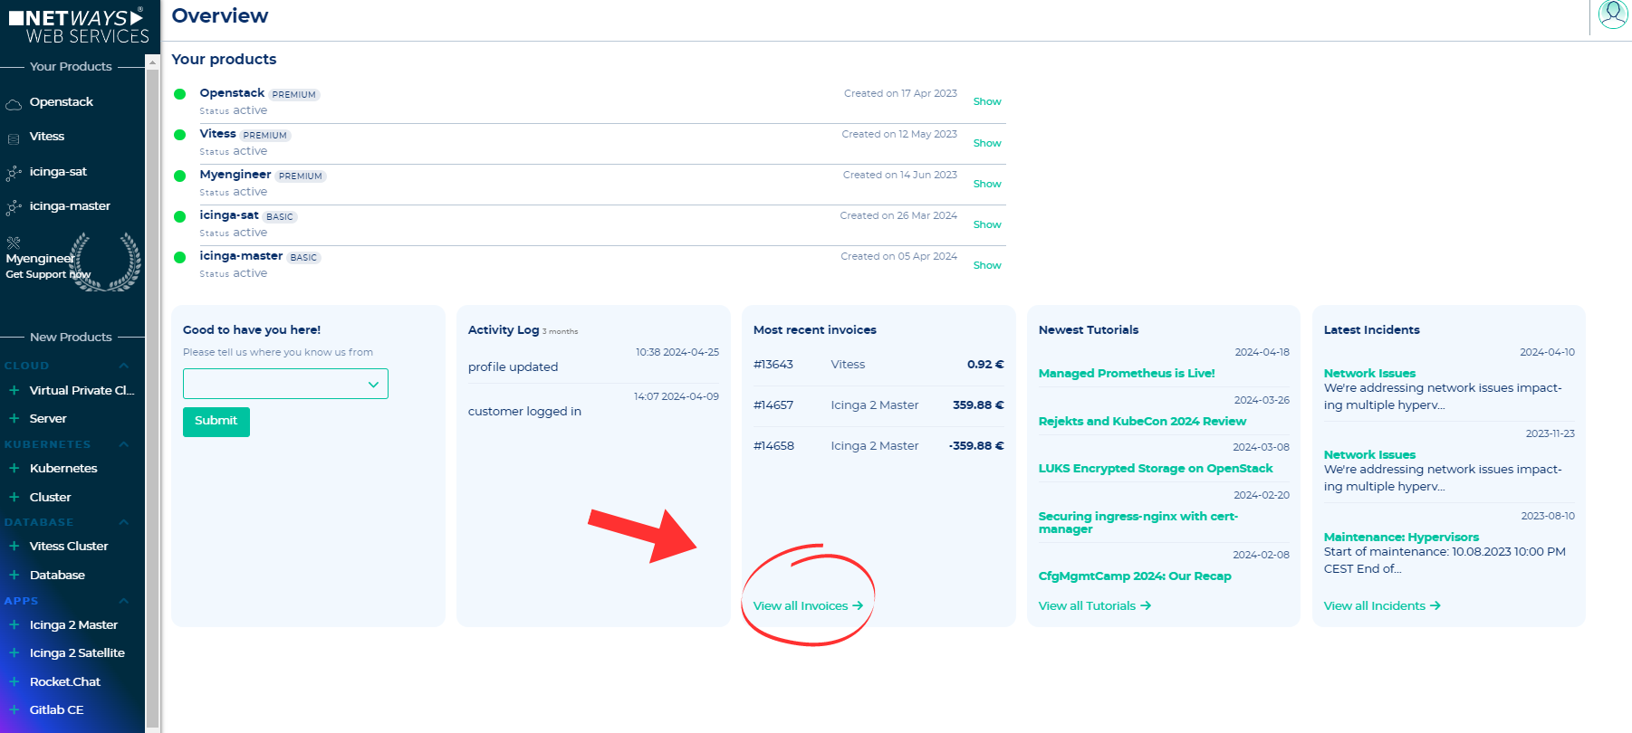Open Myengineer Get Support now
This screenshot has height=733, width=1632.
point(48,266)
